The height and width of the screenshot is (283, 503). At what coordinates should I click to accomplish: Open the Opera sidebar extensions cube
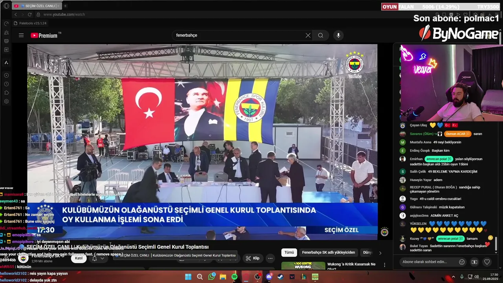coord(6,93)
